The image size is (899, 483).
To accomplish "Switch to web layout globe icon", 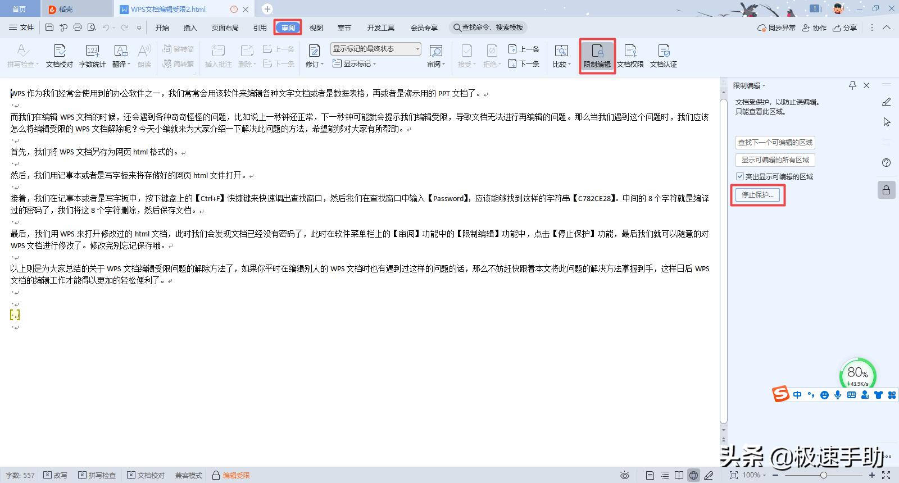I will coord(694,475).
